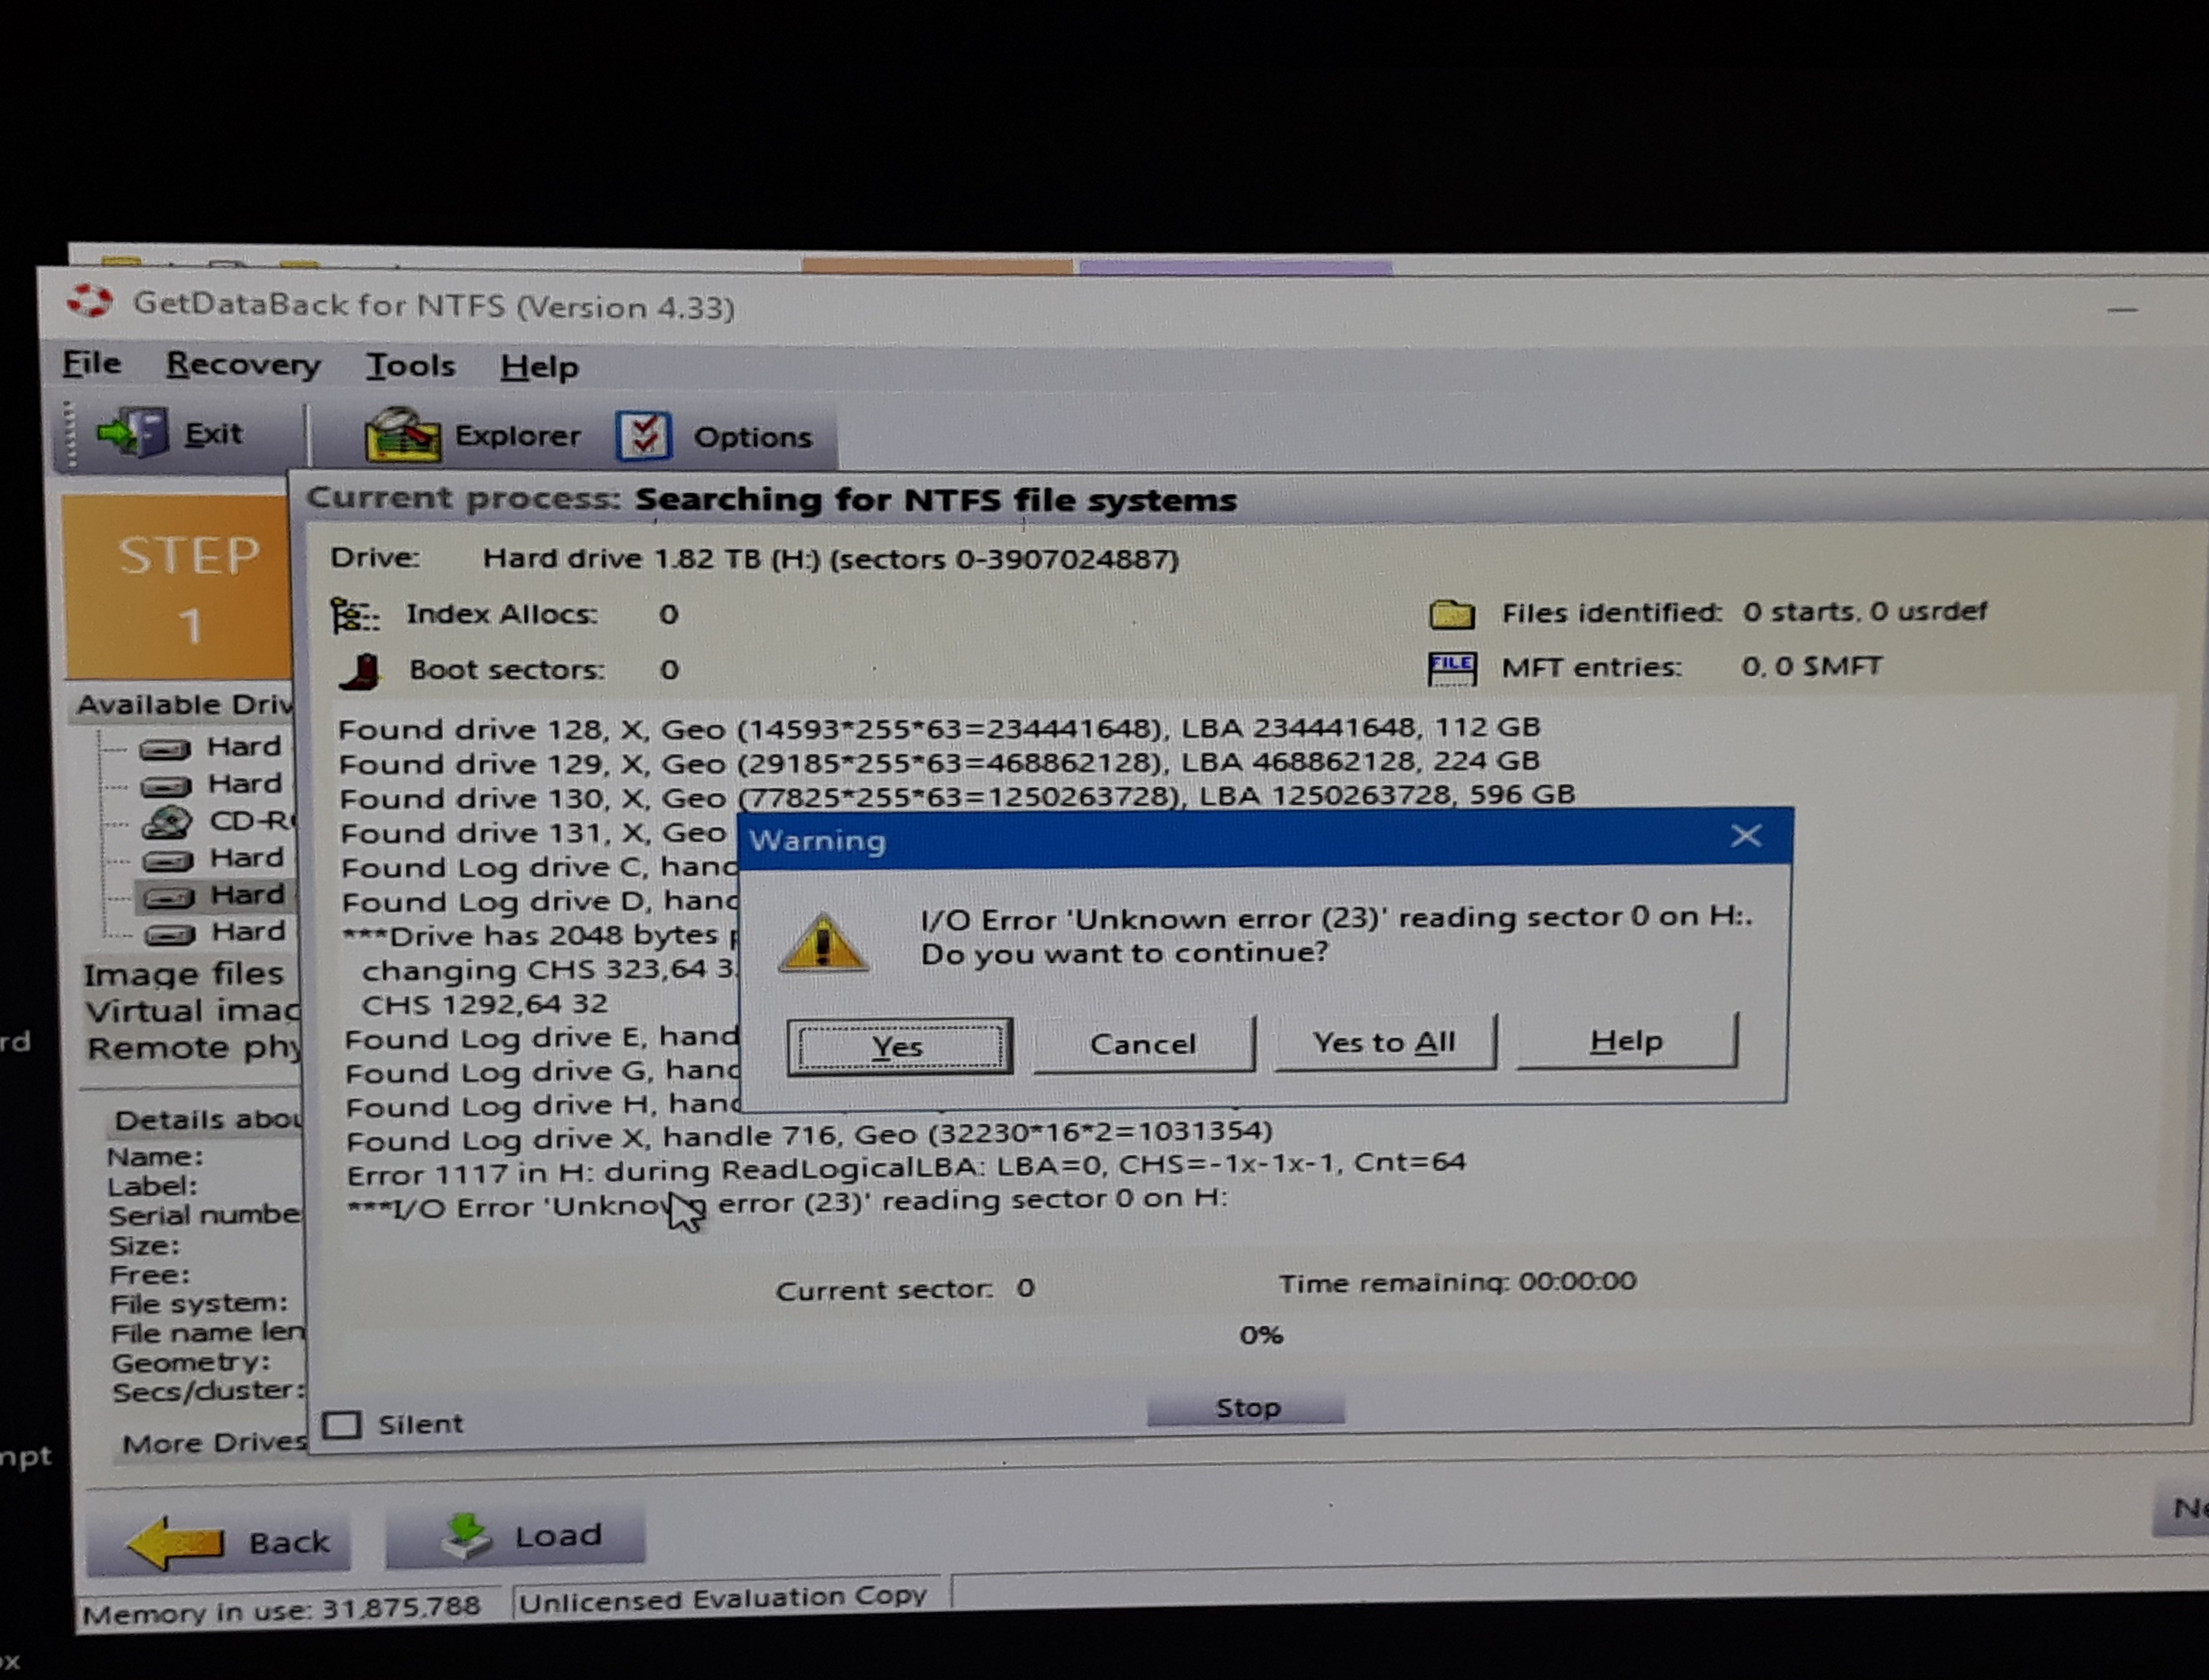This screenshot has width=2209, height=1680.
Task: Click the More Drives button
Action: coord(211,1443)
